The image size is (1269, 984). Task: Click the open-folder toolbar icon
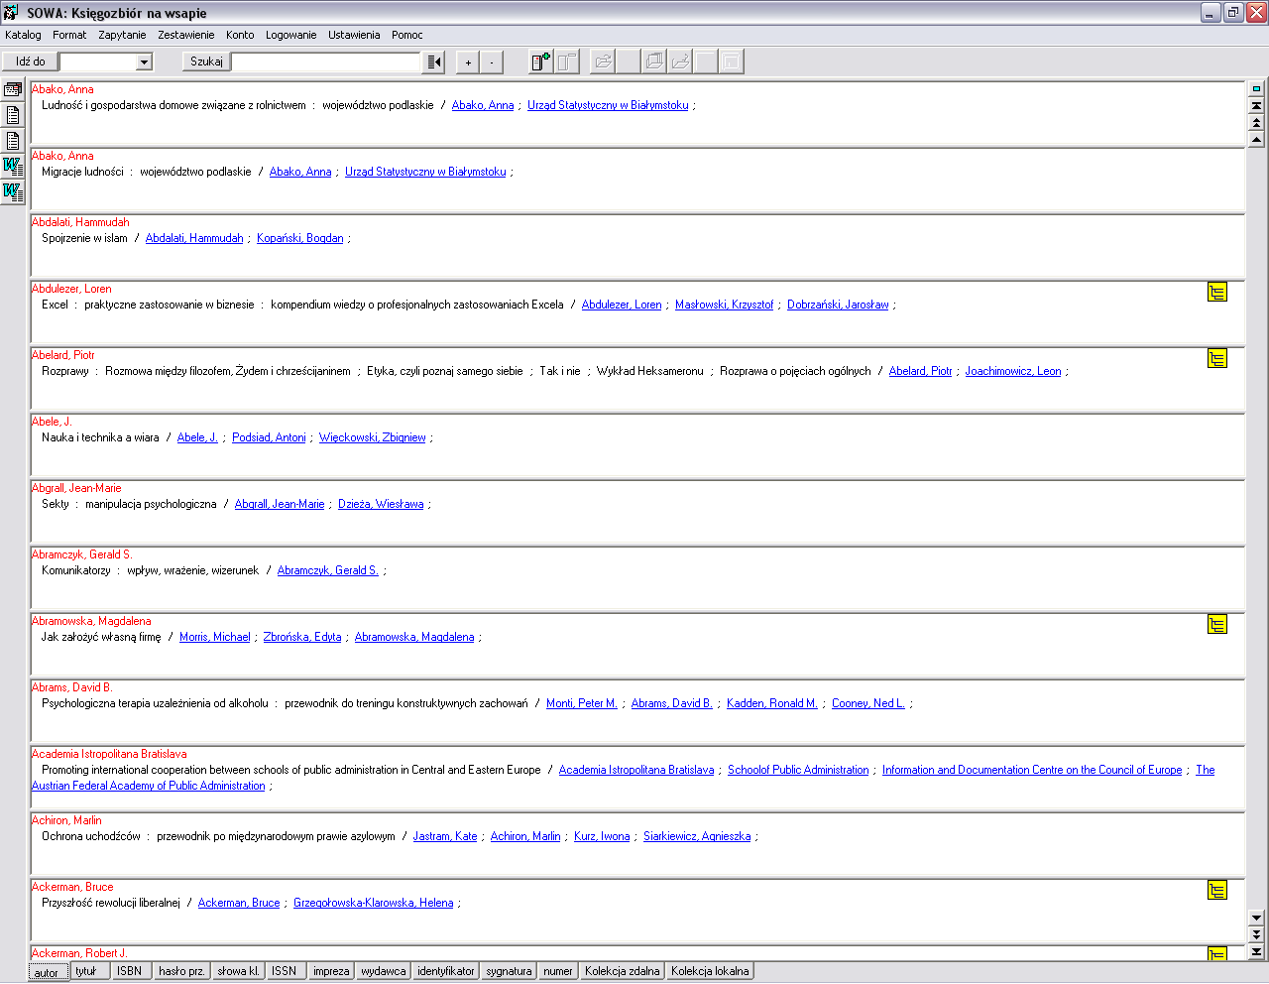pyautogui.click(x=603, y=61)
